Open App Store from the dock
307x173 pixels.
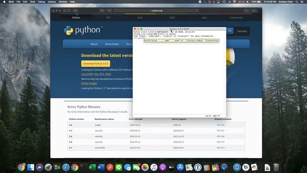pos(180,167)
